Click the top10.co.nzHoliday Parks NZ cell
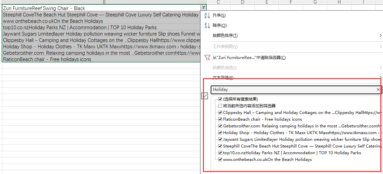Screen dimensions: 383x174 coord(101,27)
